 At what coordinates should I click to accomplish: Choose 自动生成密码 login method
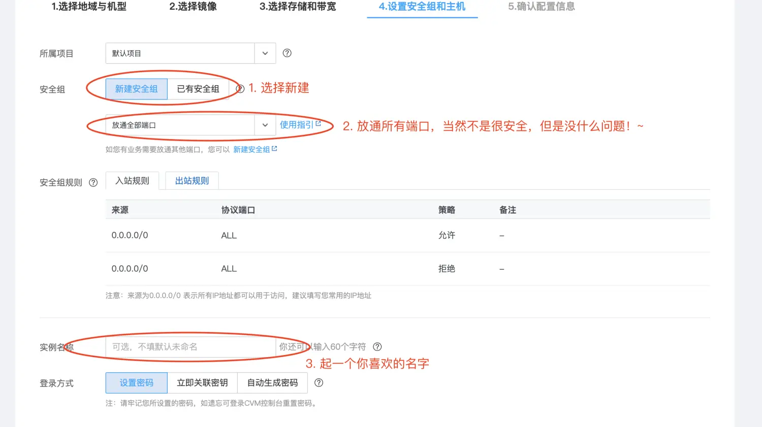click(272, 383)
